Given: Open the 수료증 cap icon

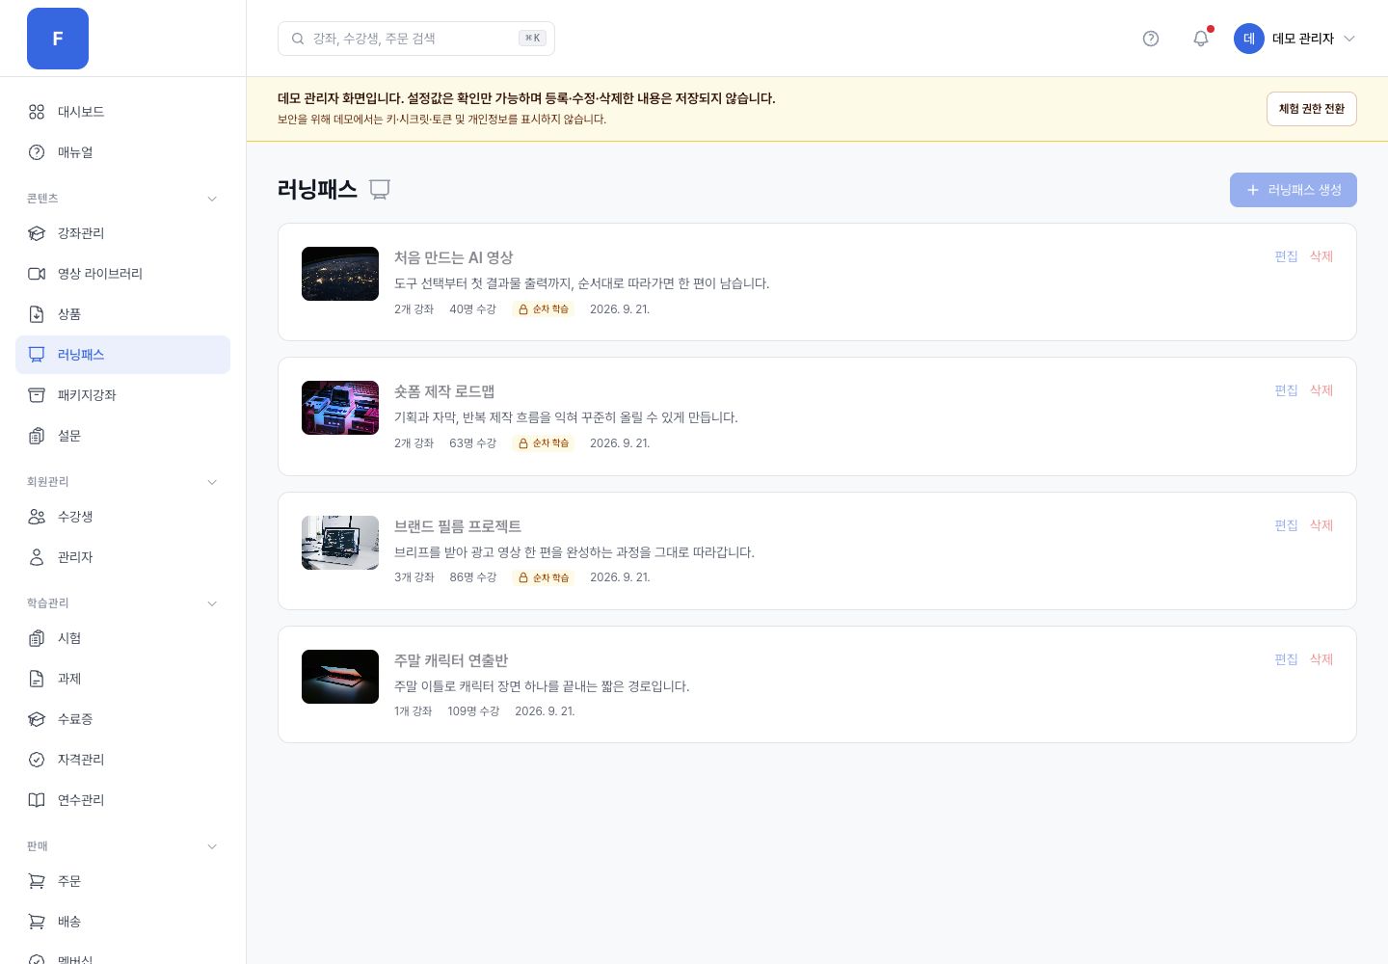Looking at the screenshot, I should 37,719.
